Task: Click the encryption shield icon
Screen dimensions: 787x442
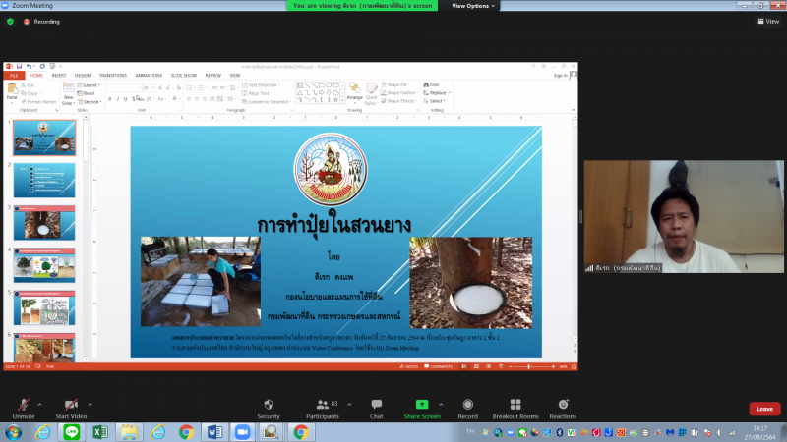Action: pyautogui.click(x=10, y=21)
